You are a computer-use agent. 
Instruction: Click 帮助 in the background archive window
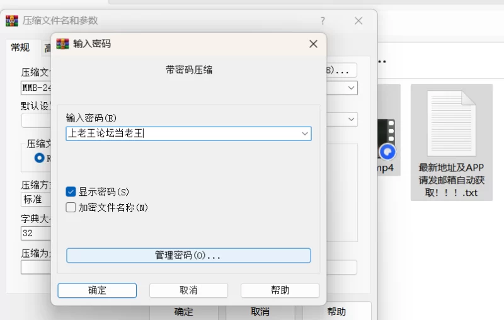coord(336,312)
